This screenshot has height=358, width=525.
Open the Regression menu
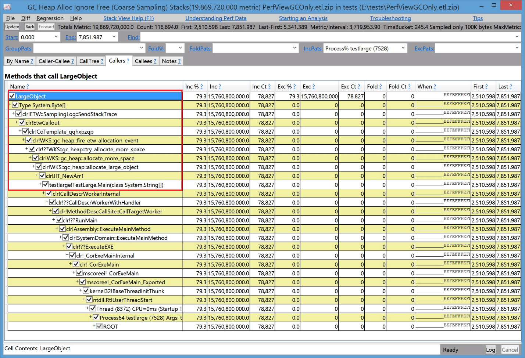click(50, 18)
